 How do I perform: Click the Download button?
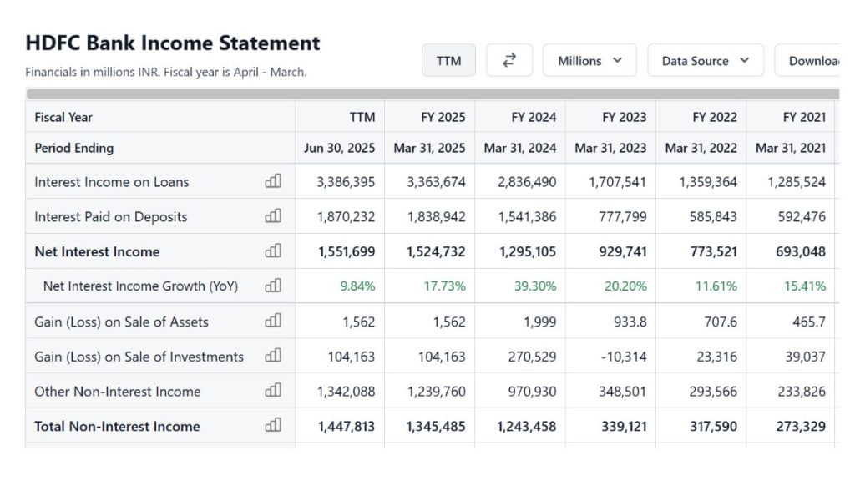808,60
